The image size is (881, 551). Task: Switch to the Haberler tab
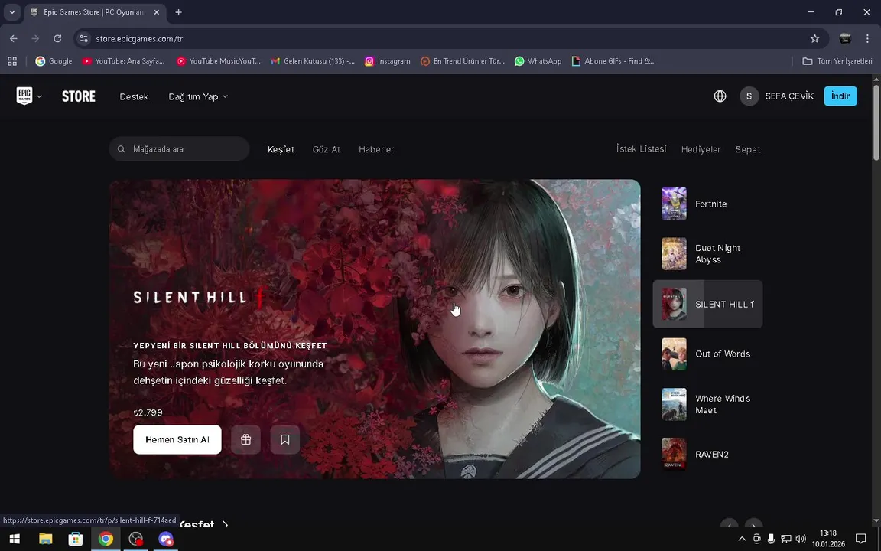pos(376,149)
